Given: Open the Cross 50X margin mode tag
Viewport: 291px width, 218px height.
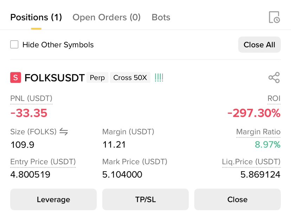Looking at the screenshot, I should pos(130,78).
